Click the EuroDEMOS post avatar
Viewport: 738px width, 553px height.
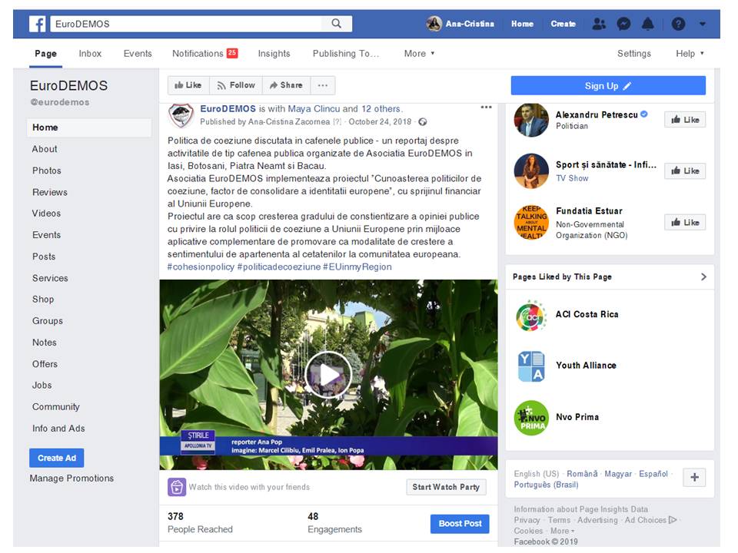[181, 115]
